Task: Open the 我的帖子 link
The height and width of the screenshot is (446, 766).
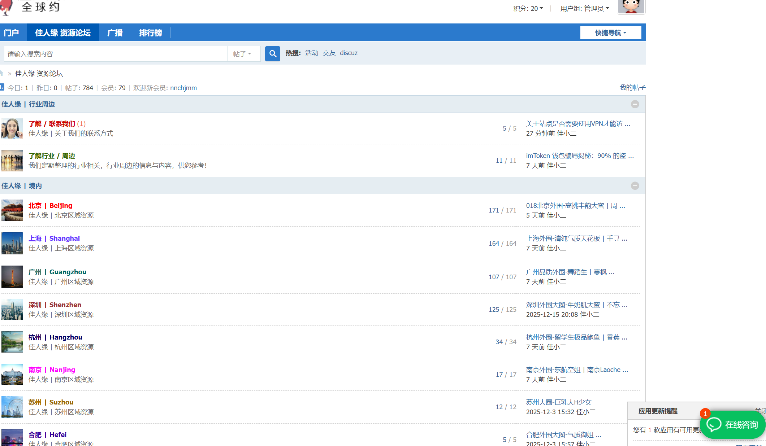Action: click(x=632, y=88)
